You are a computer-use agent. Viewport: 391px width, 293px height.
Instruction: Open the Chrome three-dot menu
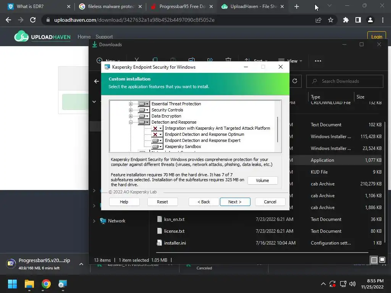[x=383, y=20]
